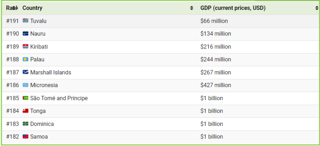320x146 pixels.
Task: Toggle sort arrows on GDP column
Action: click(317, 8)
